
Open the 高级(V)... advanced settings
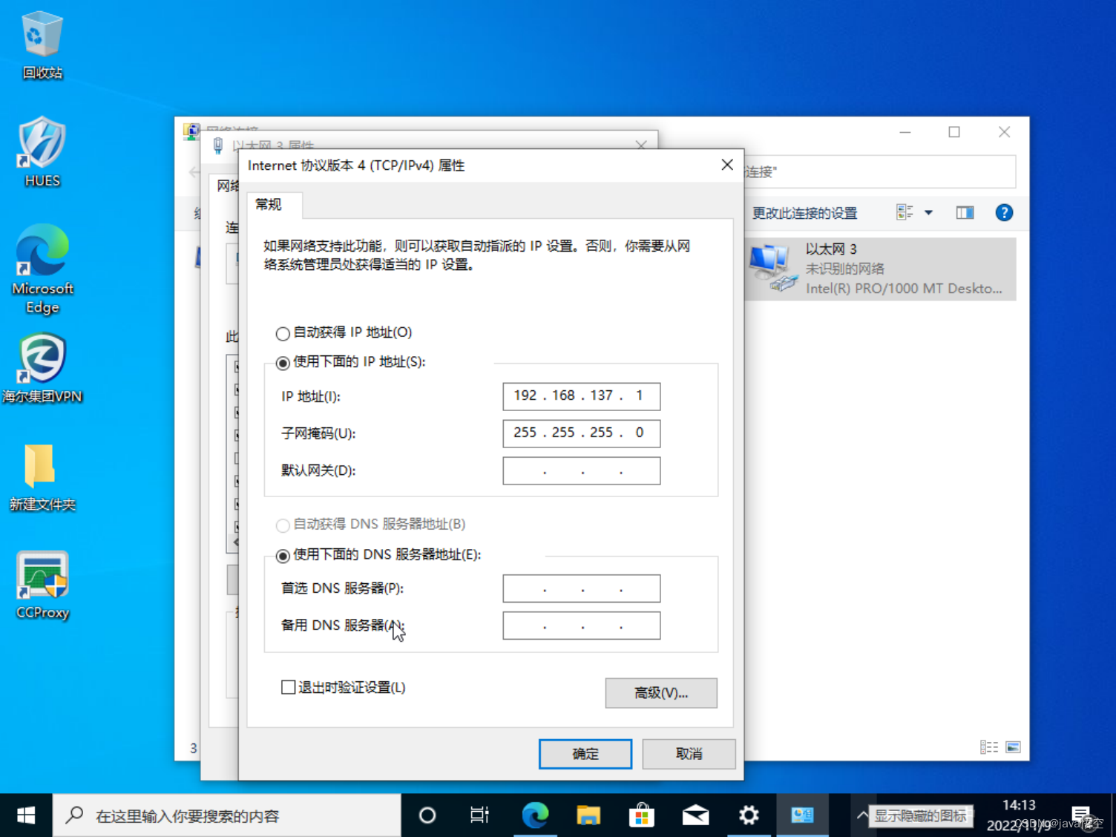click(661, 693)
